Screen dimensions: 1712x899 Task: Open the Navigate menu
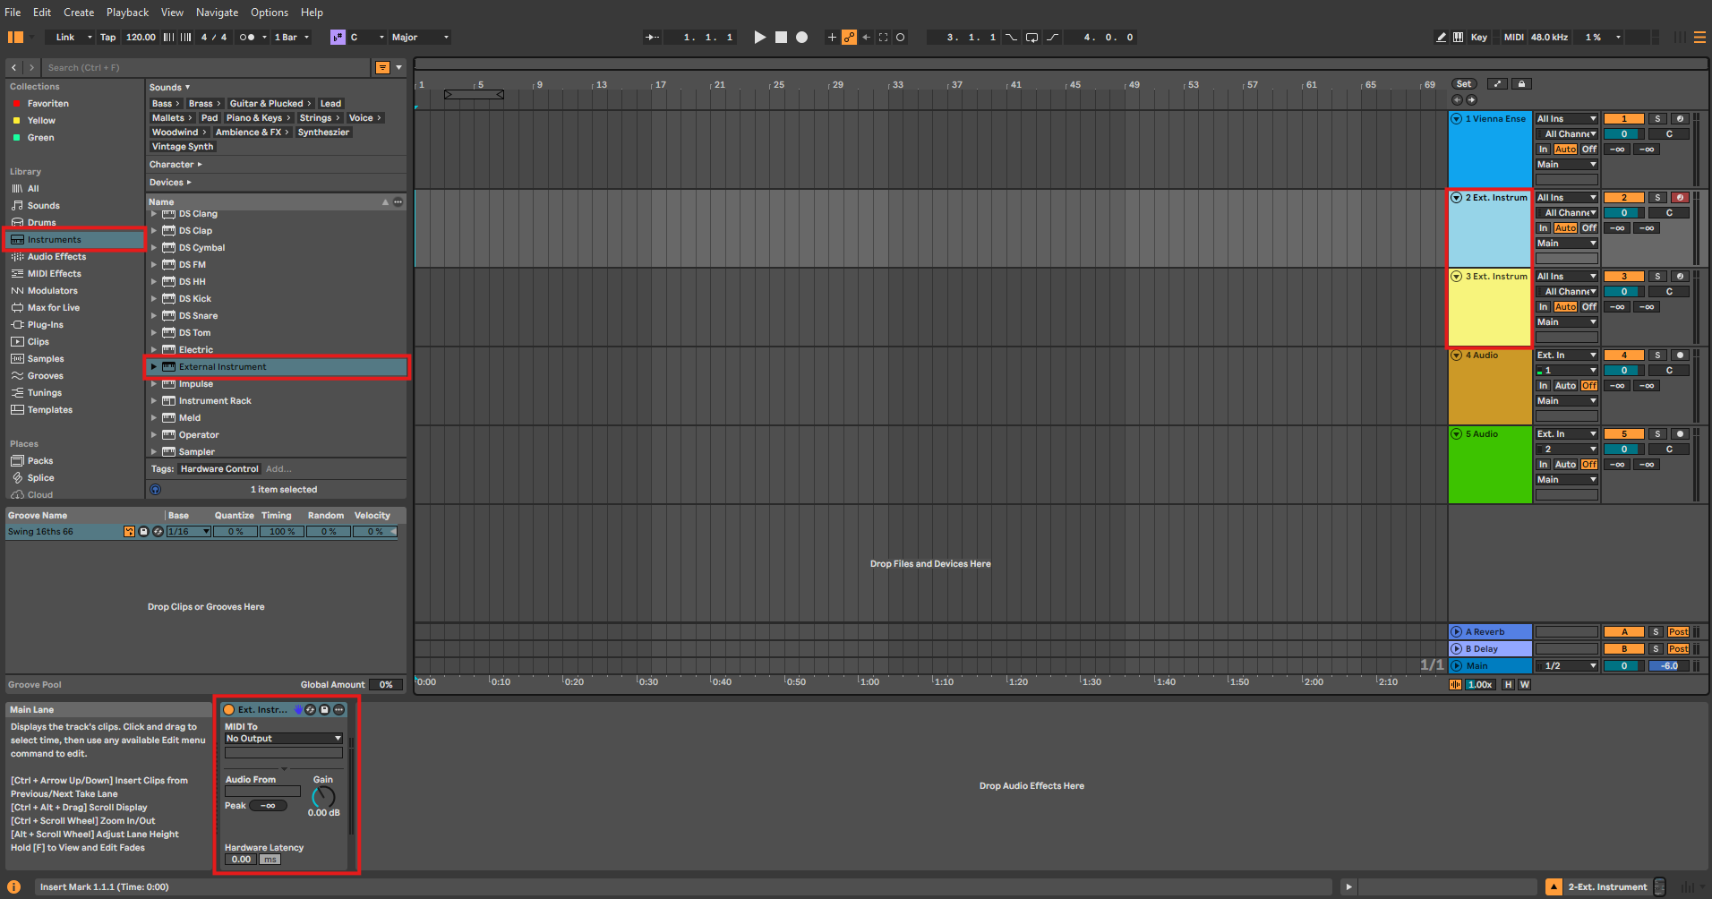[218, 13]
